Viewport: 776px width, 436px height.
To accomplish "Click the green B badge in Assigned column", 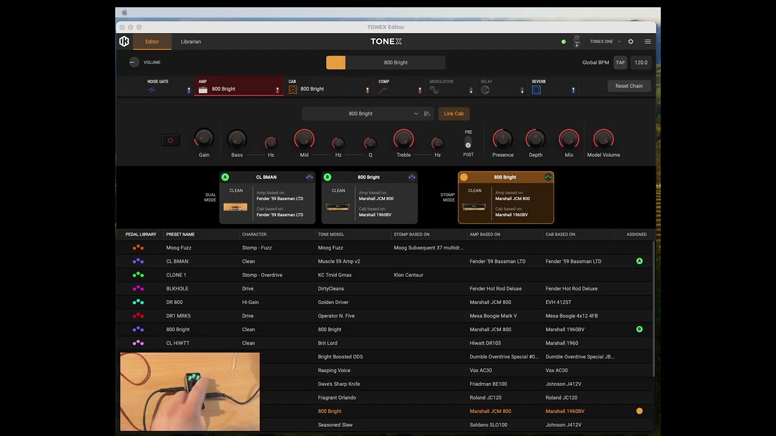I will pyautogui.click(x=639, y=329).
